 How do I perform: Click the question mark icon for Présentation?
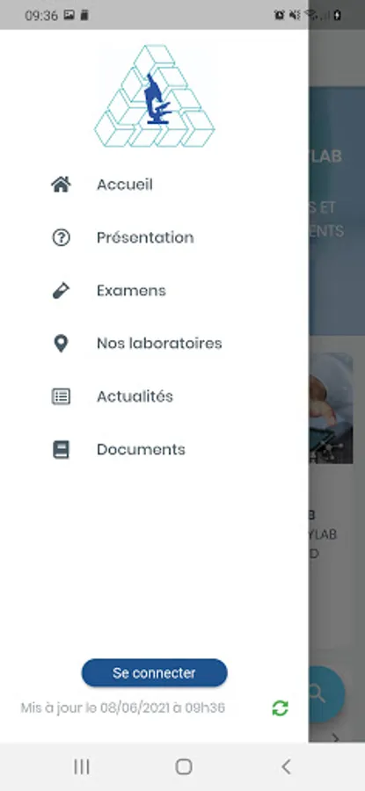click(61, 237)
